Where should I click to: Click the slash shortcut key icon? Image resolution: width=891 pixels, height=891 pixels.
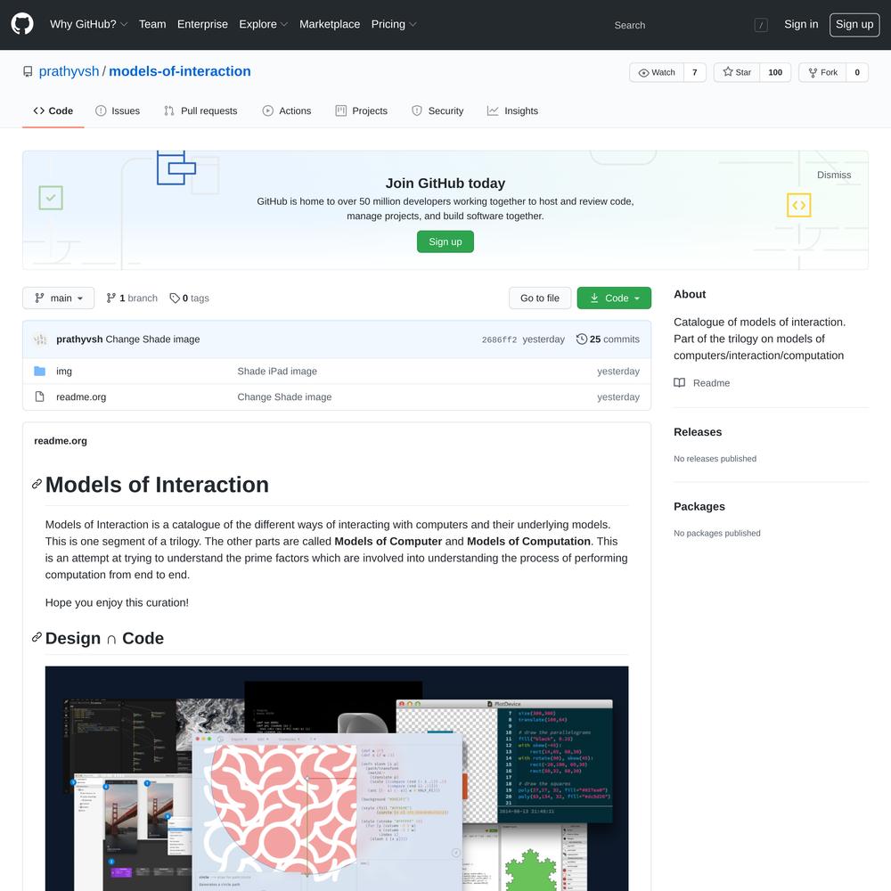click(761, 25)
